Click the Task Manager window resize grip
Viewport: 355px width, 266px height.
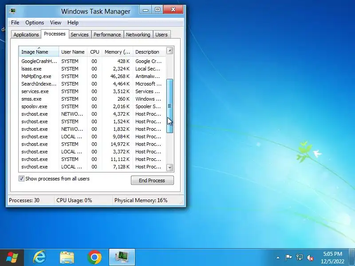pos(181,203)
